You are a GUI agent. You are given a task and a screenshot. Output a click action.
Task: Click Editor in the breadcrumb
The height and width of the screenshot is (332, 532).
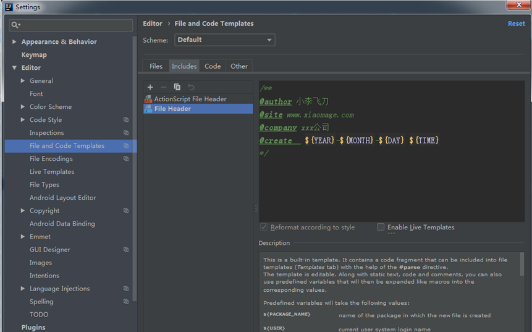[153, 23]
